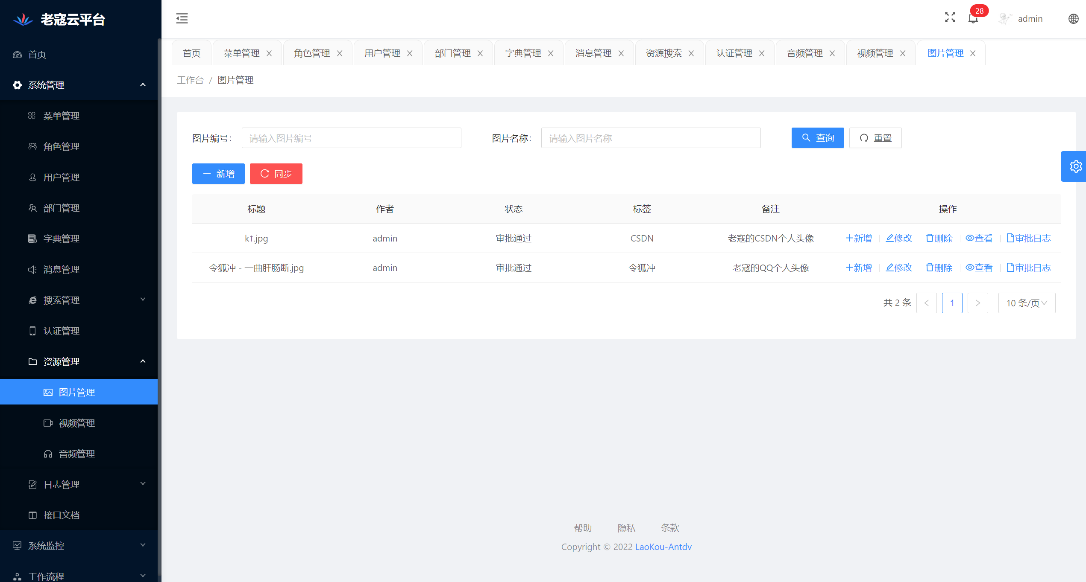Open 审批日志 for 令狐冲 image row
The image size is (1086, 582).
click(1028, 268)
